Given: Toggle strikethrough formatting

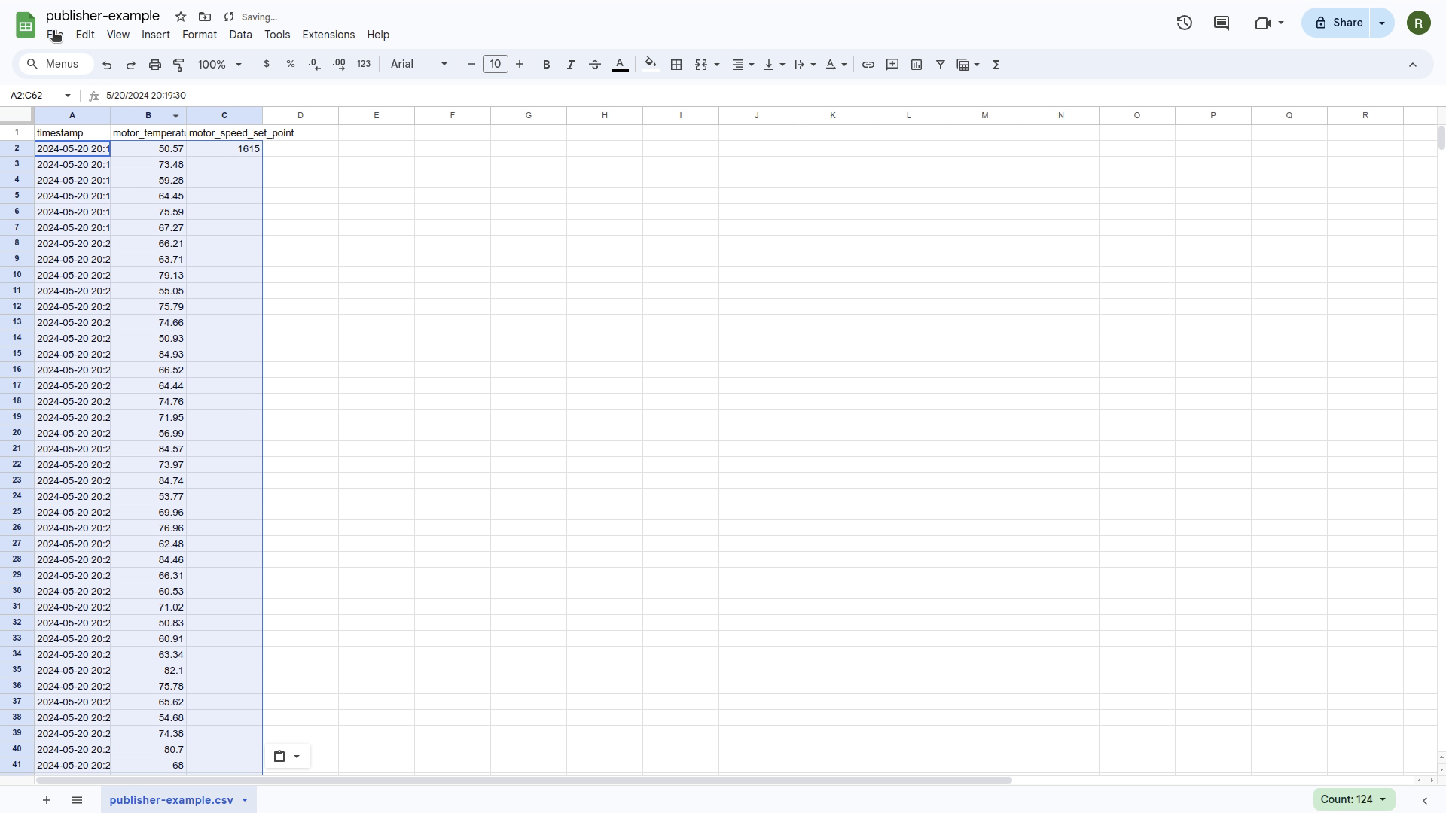Looking at the screenshot, I should (594, 65).
